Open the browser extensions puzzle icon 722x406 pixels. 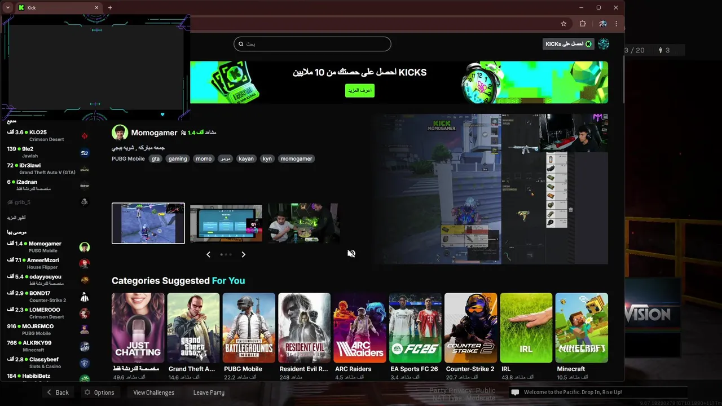tap(583, 24)
